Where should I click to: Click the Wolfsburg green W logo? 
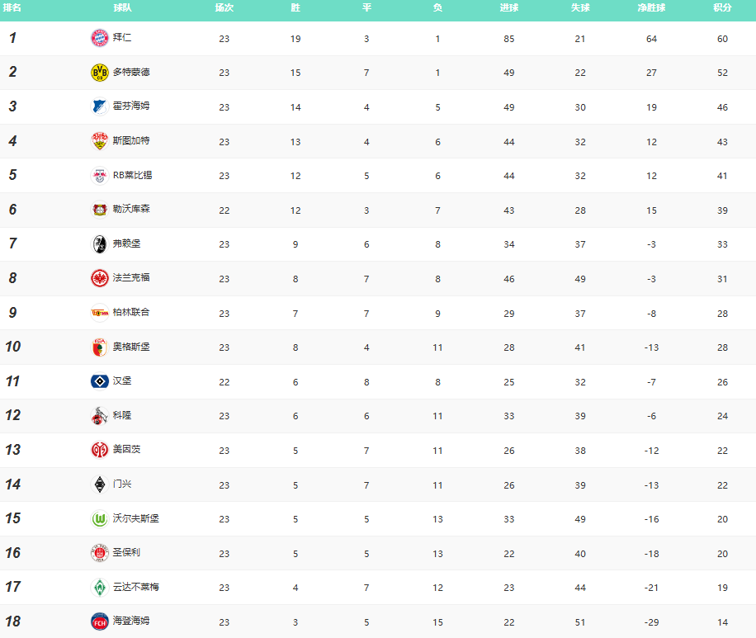99,519
